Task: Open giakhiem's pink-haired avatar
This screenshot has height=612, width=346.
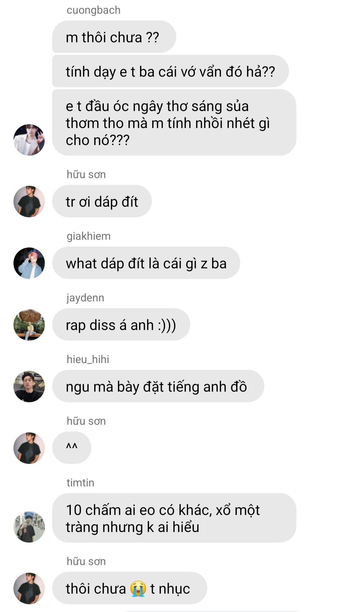Action: [x=29, y=263]
